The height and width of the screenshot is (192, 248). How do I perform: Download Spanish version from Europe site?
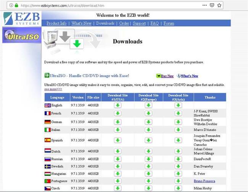coord(148,140)
